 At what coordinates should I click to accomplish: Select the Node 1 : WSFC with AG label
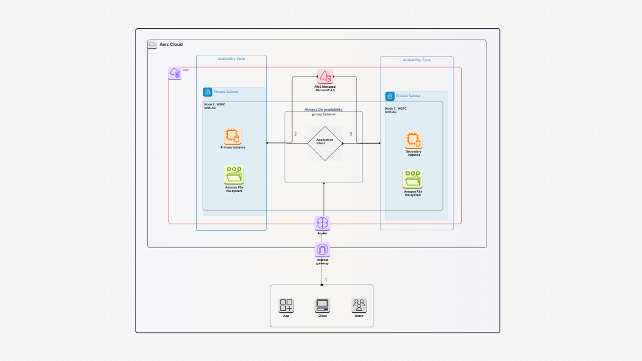click(x=215, y=106)
